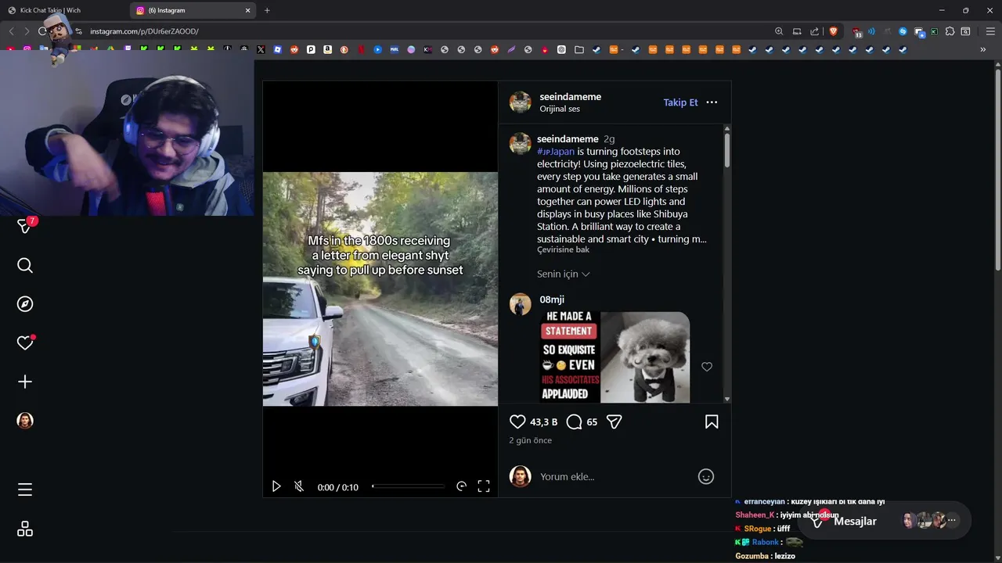Open three-dot options on Mesajlar pill
Image resolution: width=1002 pixels, height=563 pixels.
click(x=952, y=520)
